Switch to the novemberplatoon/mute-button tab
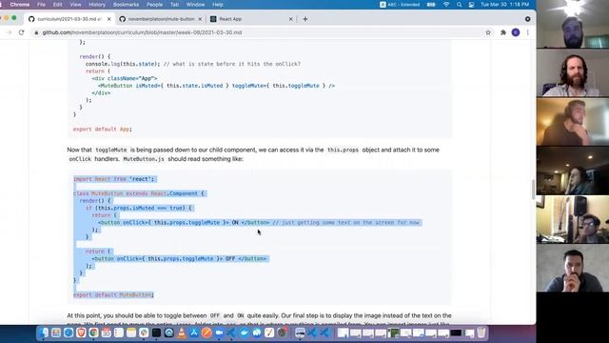 coord(161,19)
